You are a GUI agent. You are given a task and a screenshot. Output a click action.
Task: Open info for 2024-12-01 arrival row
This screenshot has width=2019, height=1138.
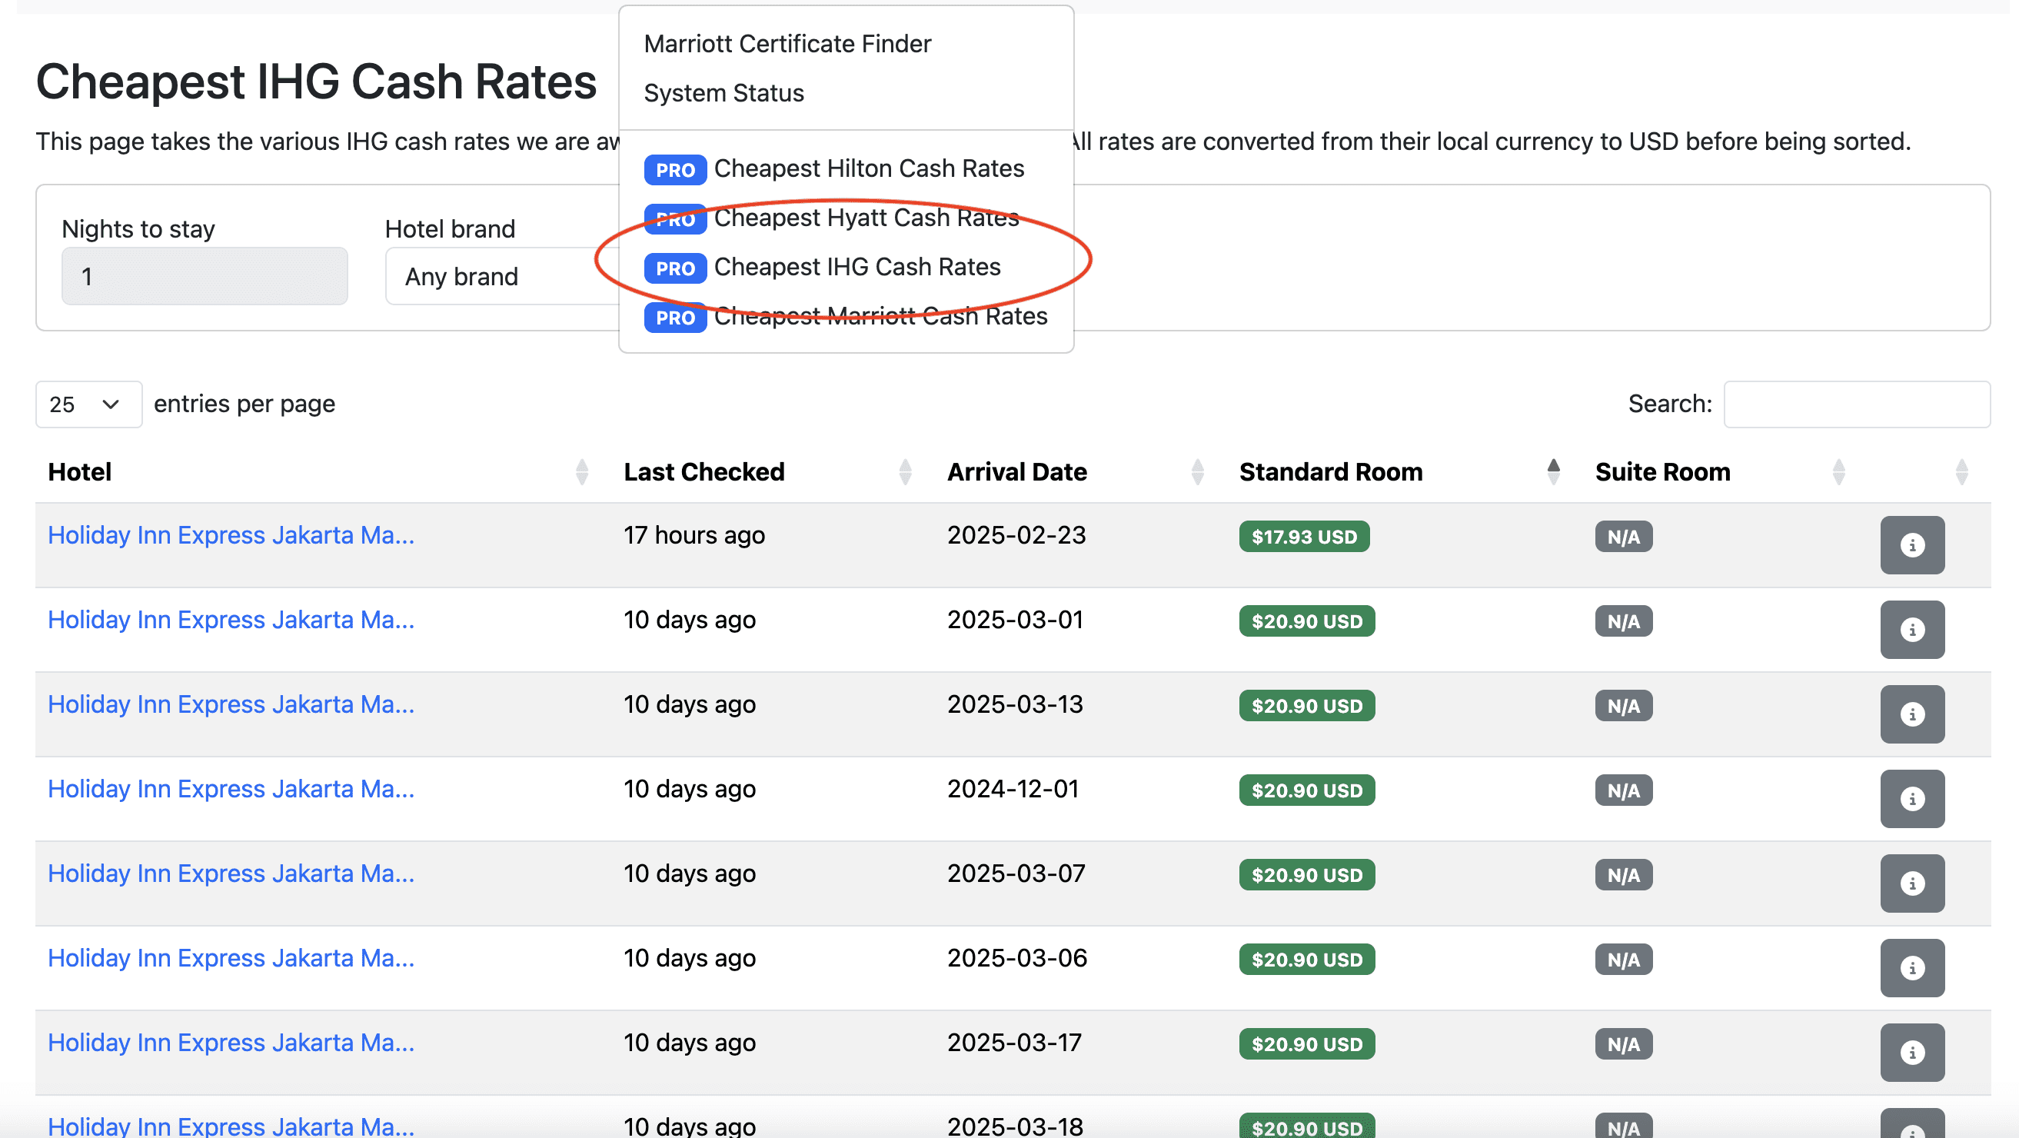pos(1911,799)
